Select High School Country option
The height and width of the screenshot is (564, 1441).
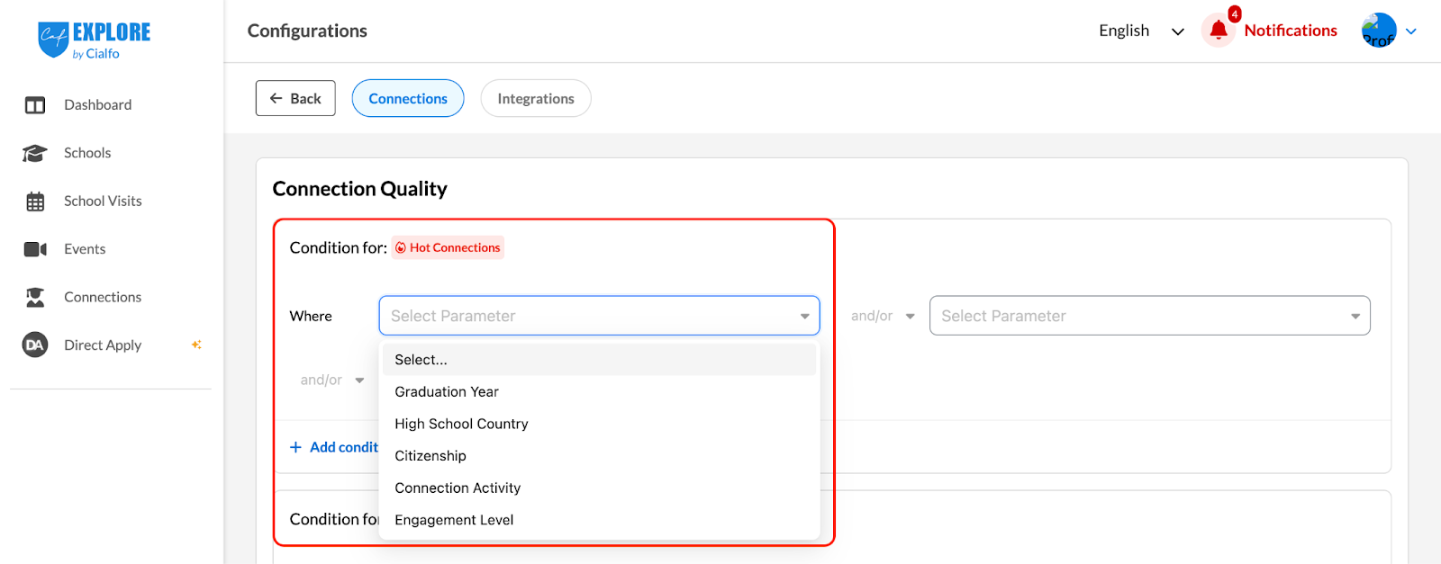[x=600, y=424]
